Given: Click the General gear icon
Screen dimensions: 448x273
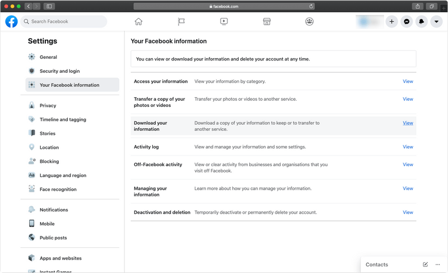Looking at the screenshot, I should click(32, 57).
